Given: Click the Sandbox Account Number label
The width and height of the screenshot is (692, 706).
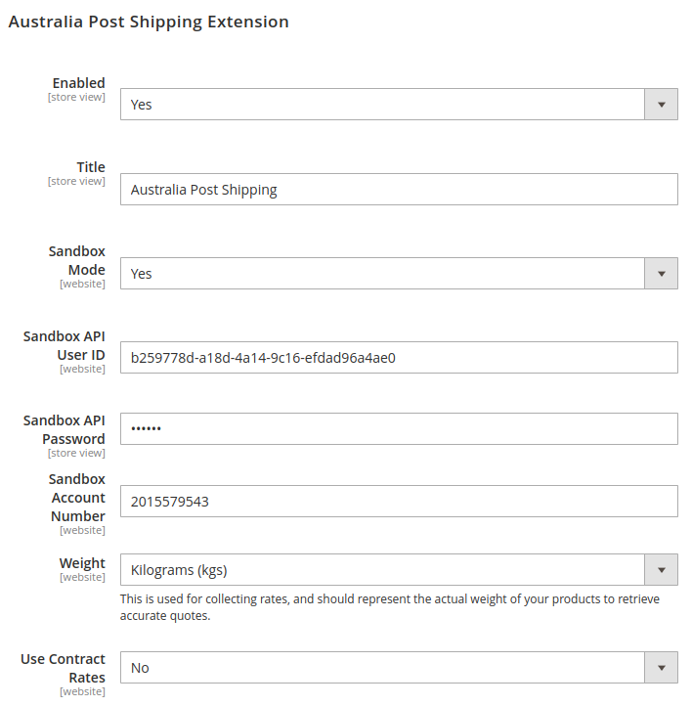Looking at the screenshot, I should pos(78,498).
